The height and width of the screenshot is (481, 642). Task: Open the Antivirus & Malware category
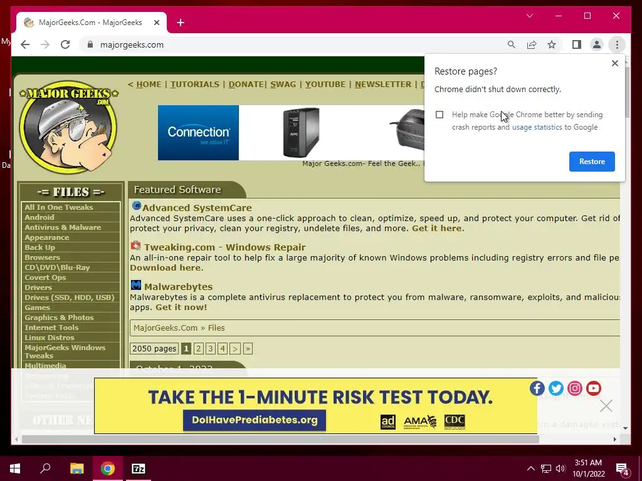coord(63,227)
